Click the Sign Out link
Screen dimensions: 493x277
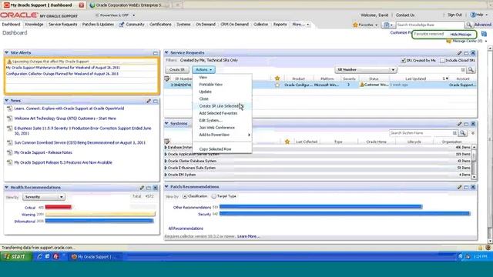(x=454, y=15)
